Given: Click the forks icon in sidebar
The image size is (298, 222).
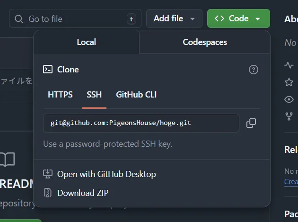Looking at the screenshot, I should 289,116.
